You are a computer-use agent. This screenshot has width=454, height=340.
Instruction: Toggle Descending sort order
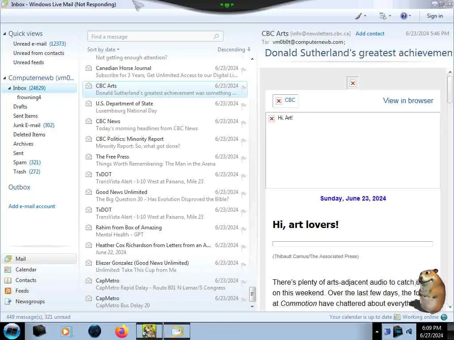(x=234, y=50)
